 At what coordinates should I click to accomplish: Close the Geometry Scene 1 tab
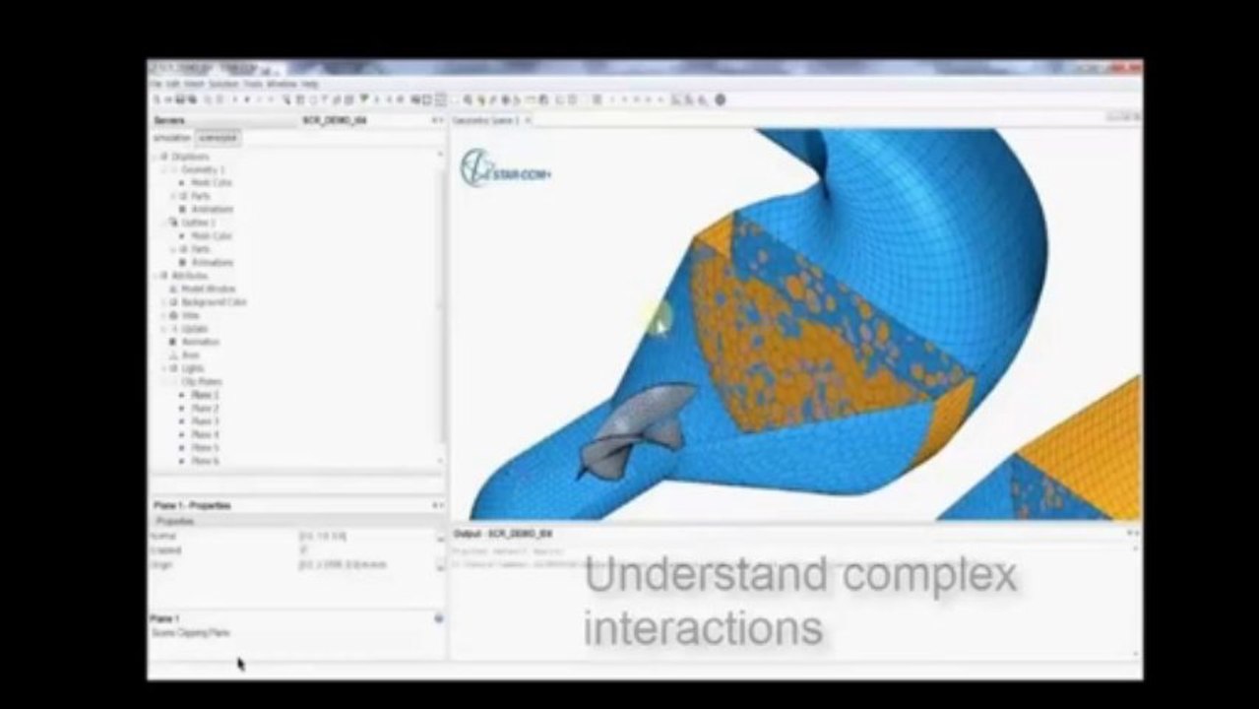tap(528, 120)
